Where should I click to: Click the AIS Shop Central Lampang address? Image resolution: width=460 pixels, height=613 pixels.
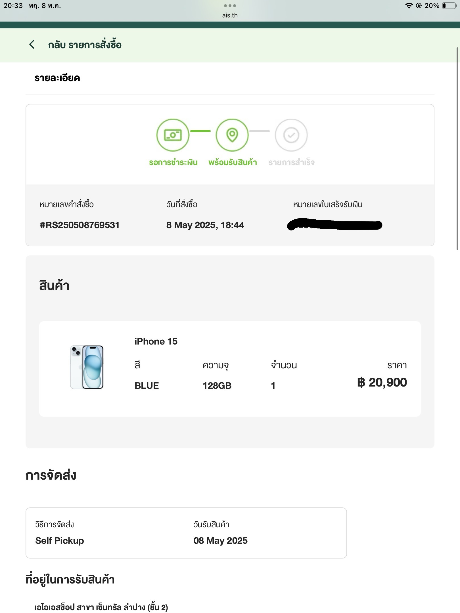tap(101, 607)
